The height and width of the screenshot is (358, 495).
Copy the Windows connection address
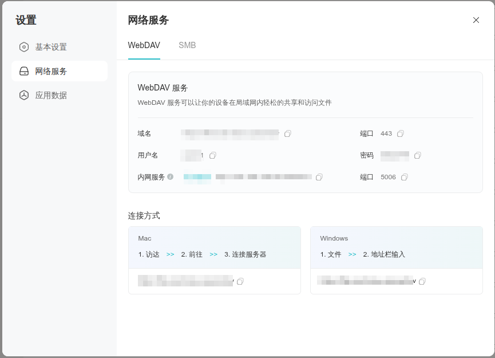[422, 281]
